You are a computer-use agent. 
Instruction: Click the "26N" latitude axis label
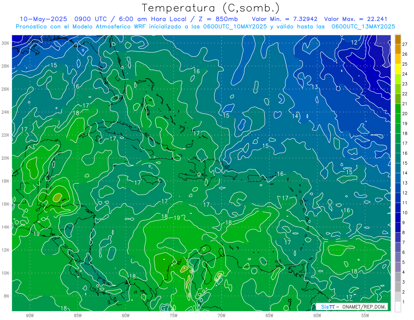pyautogui.click(x=6, y=89)
